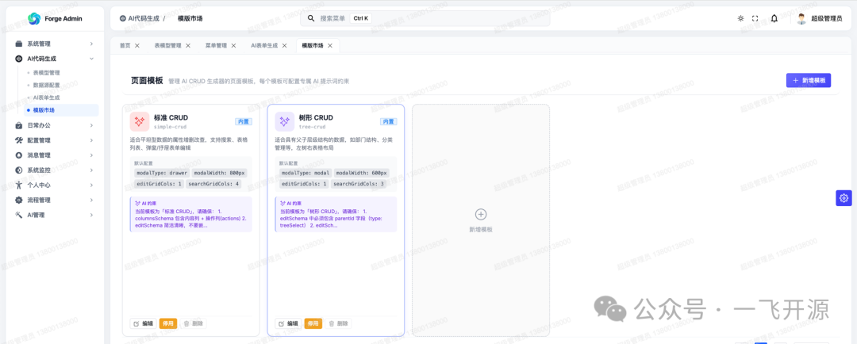
Task: Switch to 首页 tab
Action: [125, 46]
